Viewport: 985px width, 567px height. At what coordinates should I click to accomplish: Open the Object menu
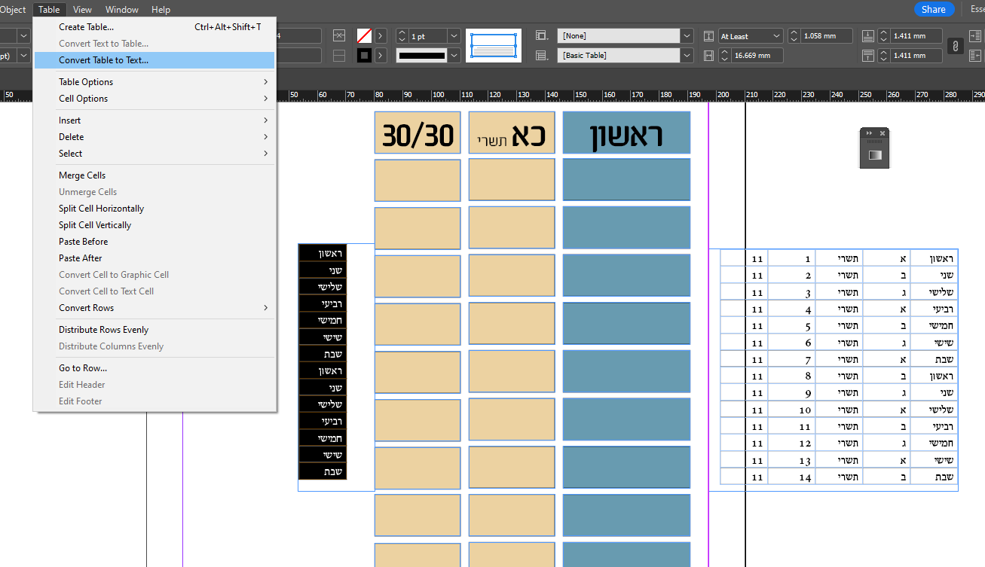click(x=13, y=9)
